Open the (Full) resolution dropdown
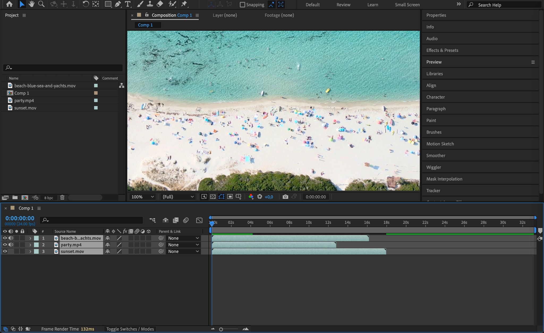Screen dimensions: 544x333 pyautogui.click(x=178, y=197)
